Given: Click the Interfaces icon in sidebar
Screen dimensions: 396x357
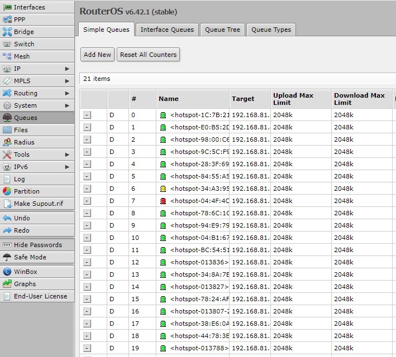Looking at the screenshot, I should tap(7, 7).
